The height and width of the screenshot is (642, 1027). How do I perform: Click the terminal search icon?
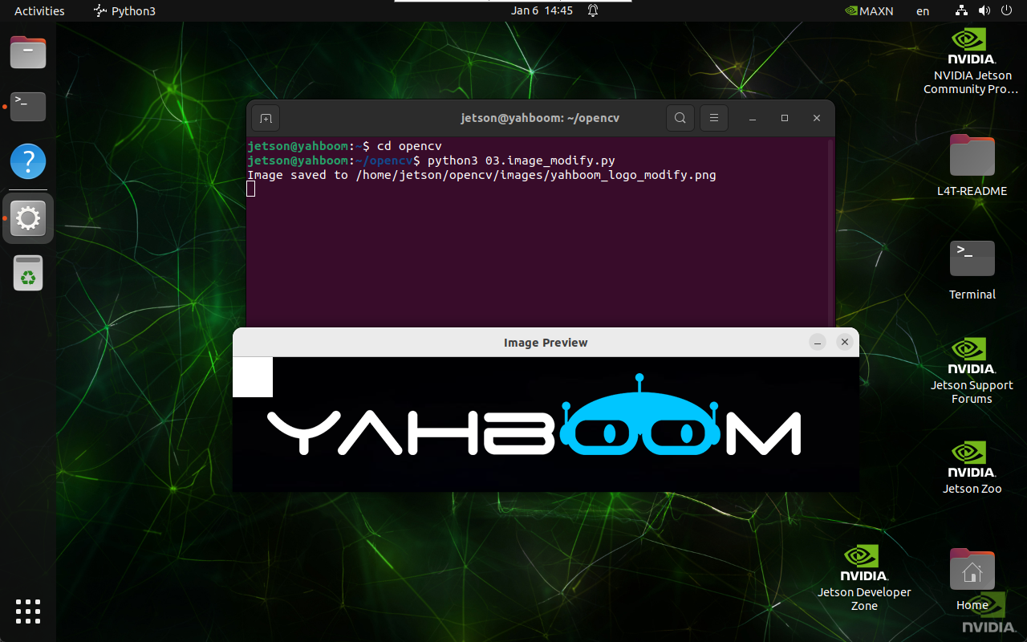click(x=680, y=118)
